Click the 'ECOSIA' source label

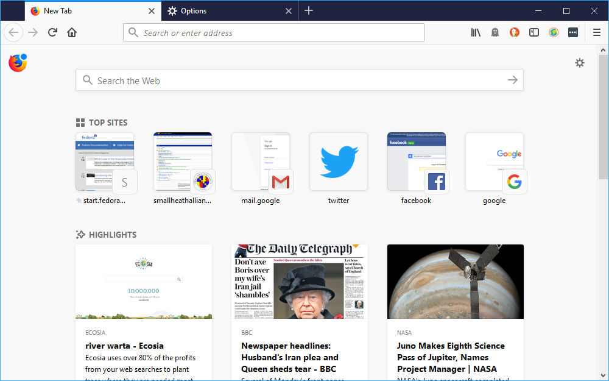(x=95, y=332)
